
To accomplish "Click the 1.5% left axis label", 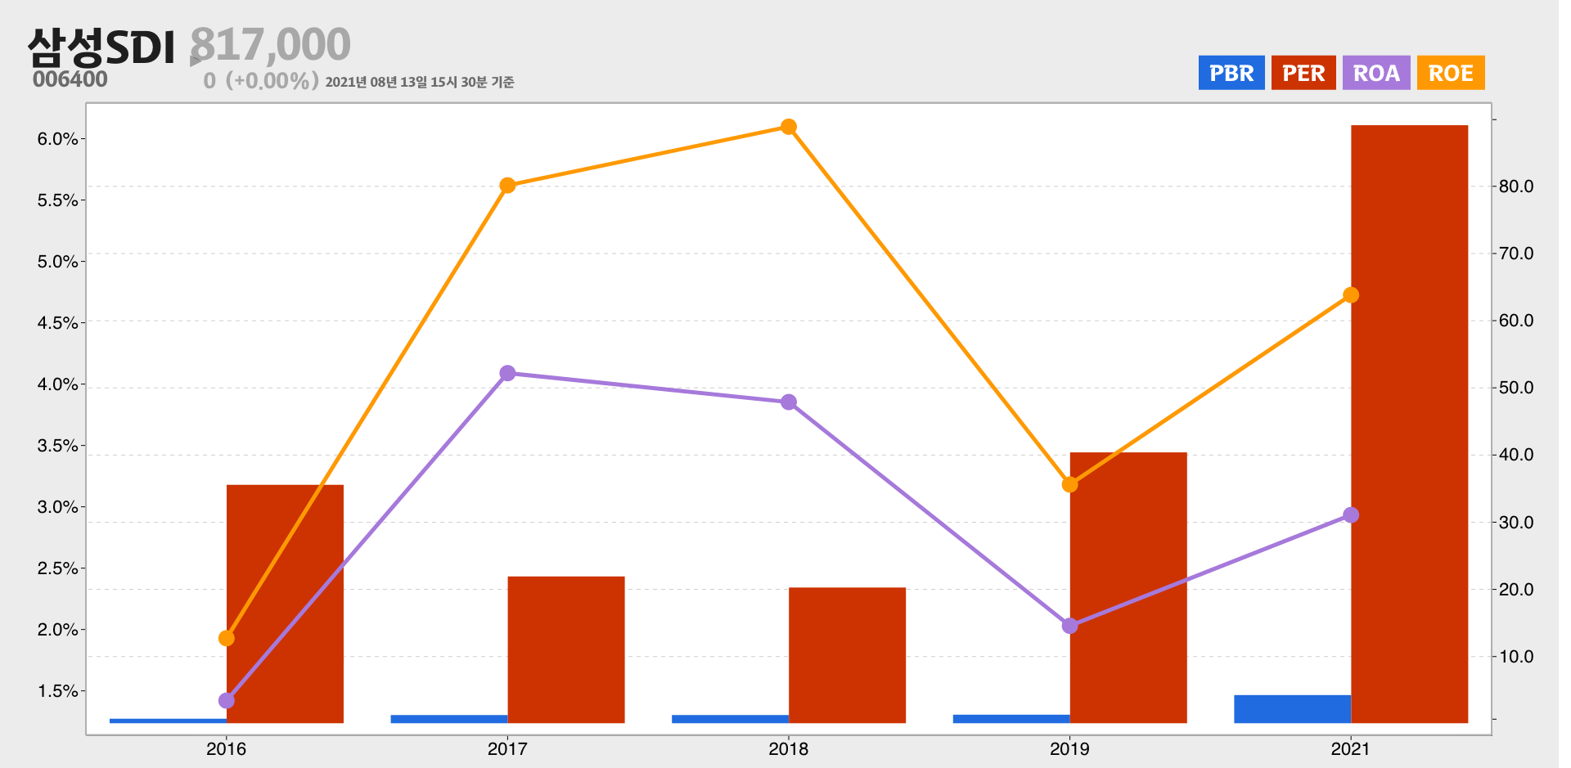I will (x=57, y=691).
